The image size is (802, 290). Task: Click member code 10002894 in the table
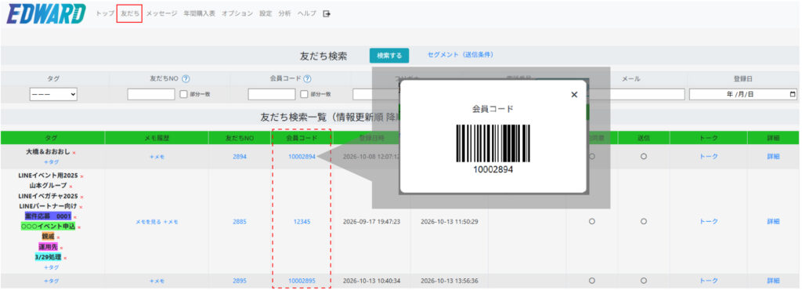(x=302, y=157)
